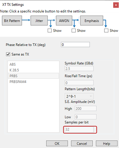119x148 pixels.
Task: Enable Show checkbox after AWGN
Action: tap(73, 30)
